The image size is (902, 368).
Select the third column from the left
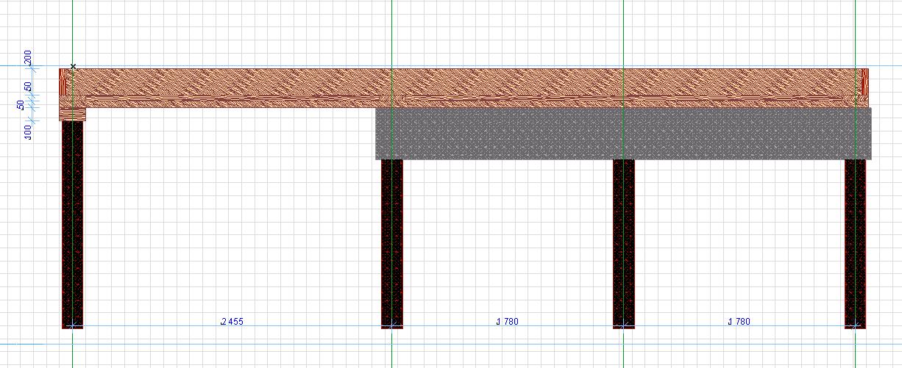tap(624, 243)
